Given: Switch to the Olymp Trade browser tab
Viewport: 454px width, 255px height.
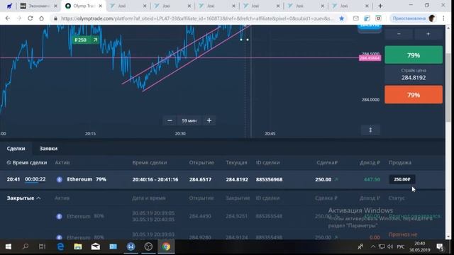Looking at the screenshot, I should click(83, 6).
